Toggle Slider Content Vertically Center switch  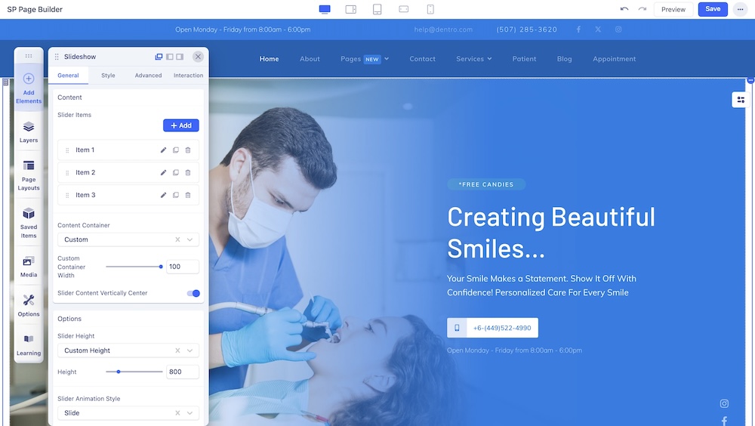point(193,293)
